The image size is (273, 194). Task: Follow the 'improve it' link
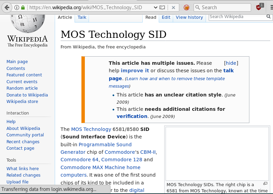[x=135, y=71]
